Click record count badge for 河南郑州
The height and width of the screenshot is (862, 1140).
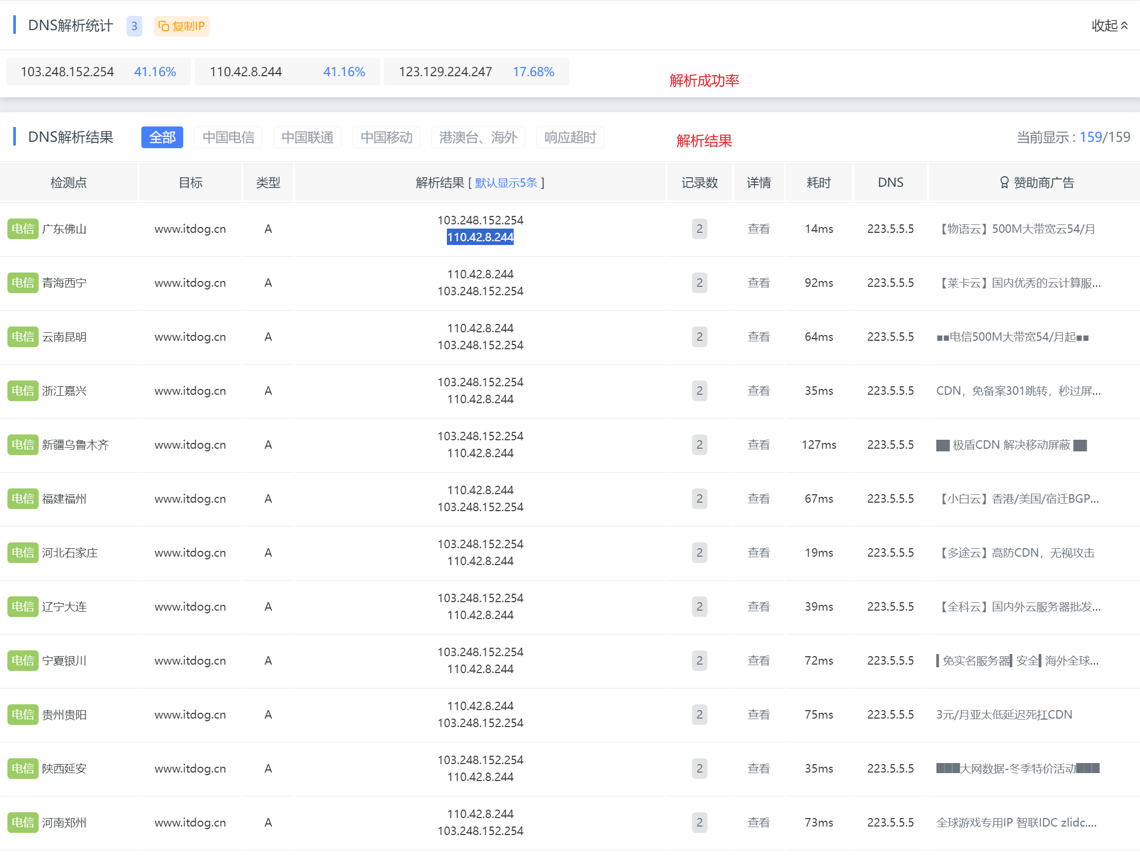tap(699, 822)
